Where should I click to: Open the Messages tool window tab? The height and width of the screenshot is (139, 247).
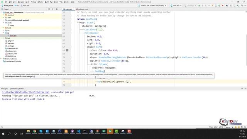(4, 89)
